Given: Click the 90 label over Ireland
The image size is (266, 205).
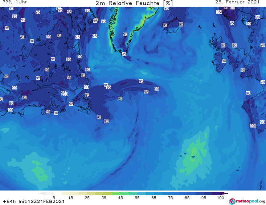Looking at the screenshot, I should coord(224,61).
